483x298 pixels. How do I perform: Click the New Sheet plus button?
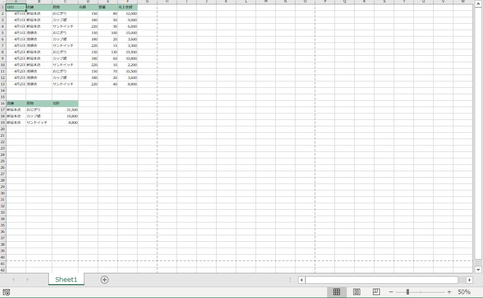tap(105, 280)
